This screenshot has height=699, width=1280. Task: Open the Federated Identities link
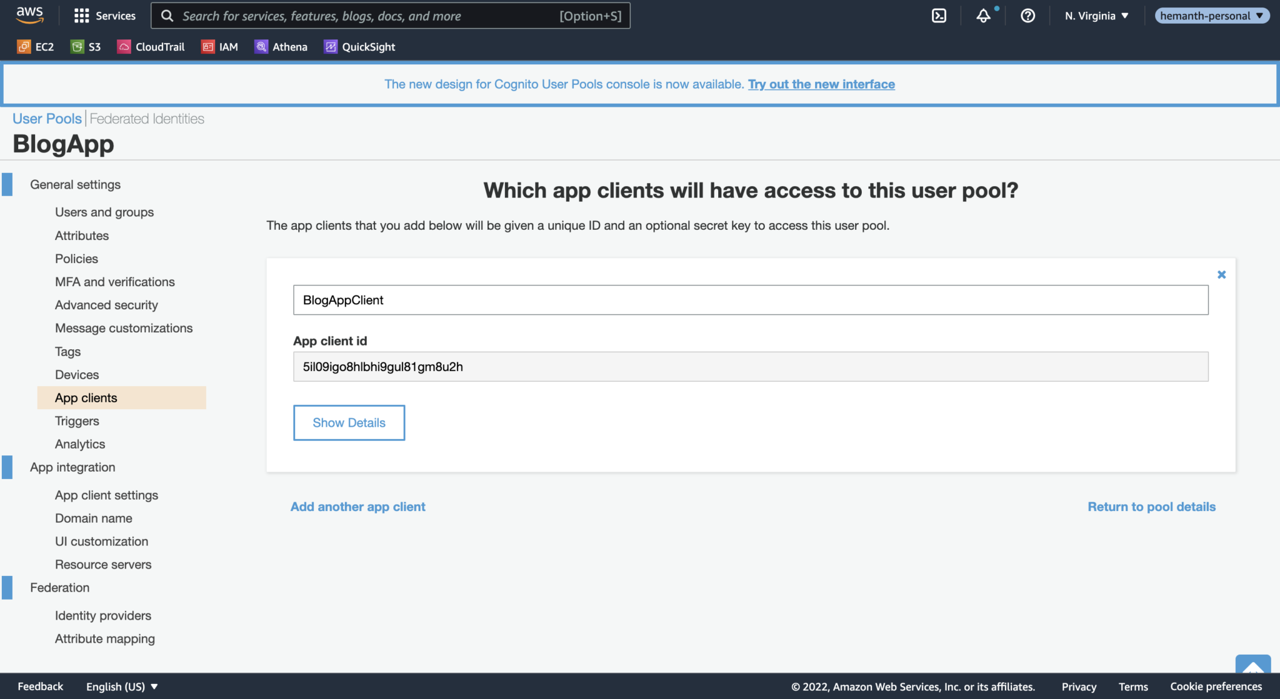coord(147,119)
